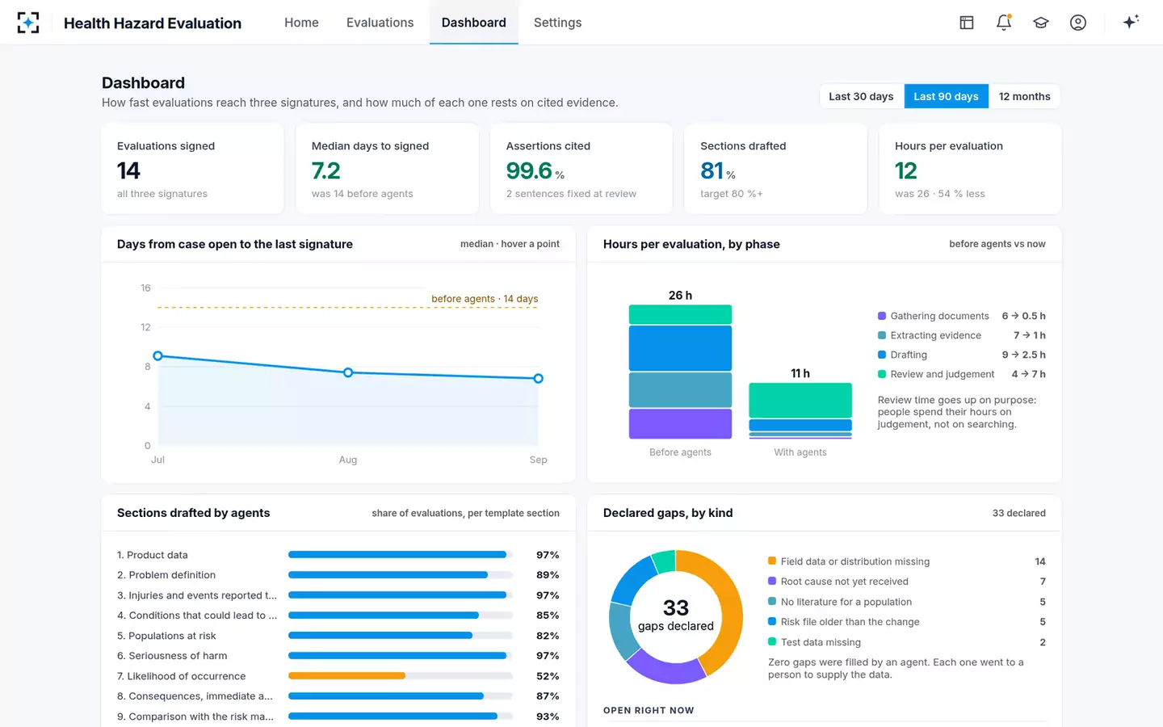1163x727 pixels.
Task: Click Field data or distribution missing legend
Action: pyautogui.click(x=906, y=561)
